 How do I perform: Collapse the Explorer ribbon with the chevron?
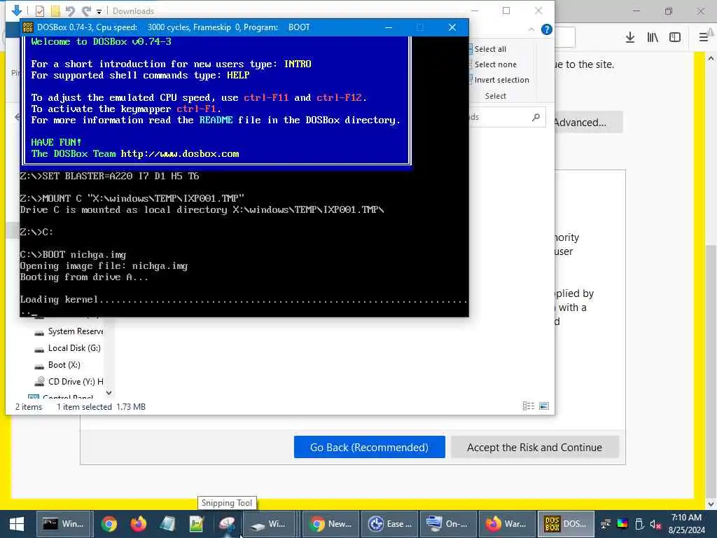[x=531, y=29]
